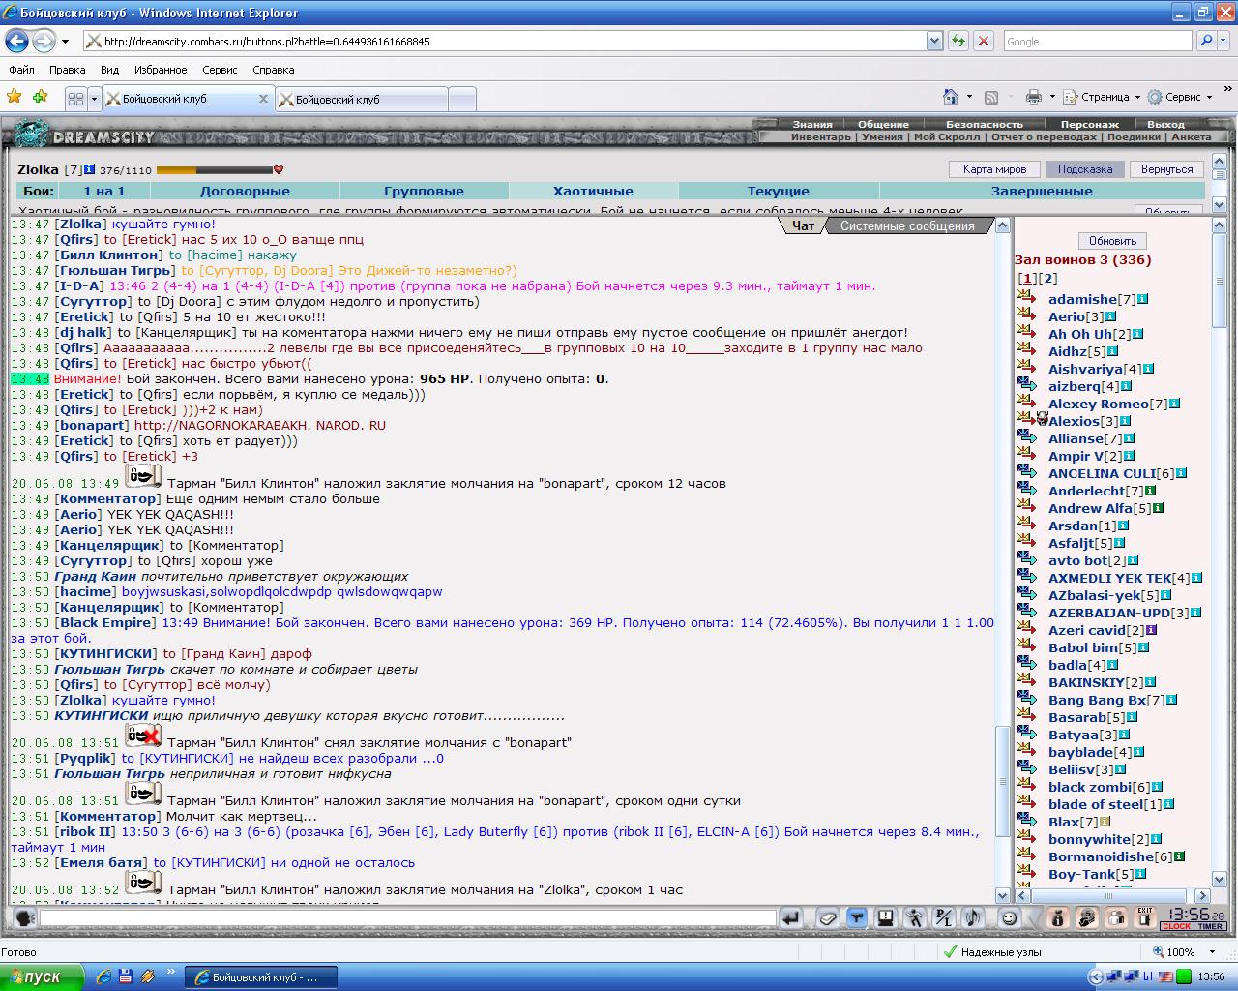1238x991 pixels.
Task: Click Анкета in the game submenu
Action: (1191, 136)
